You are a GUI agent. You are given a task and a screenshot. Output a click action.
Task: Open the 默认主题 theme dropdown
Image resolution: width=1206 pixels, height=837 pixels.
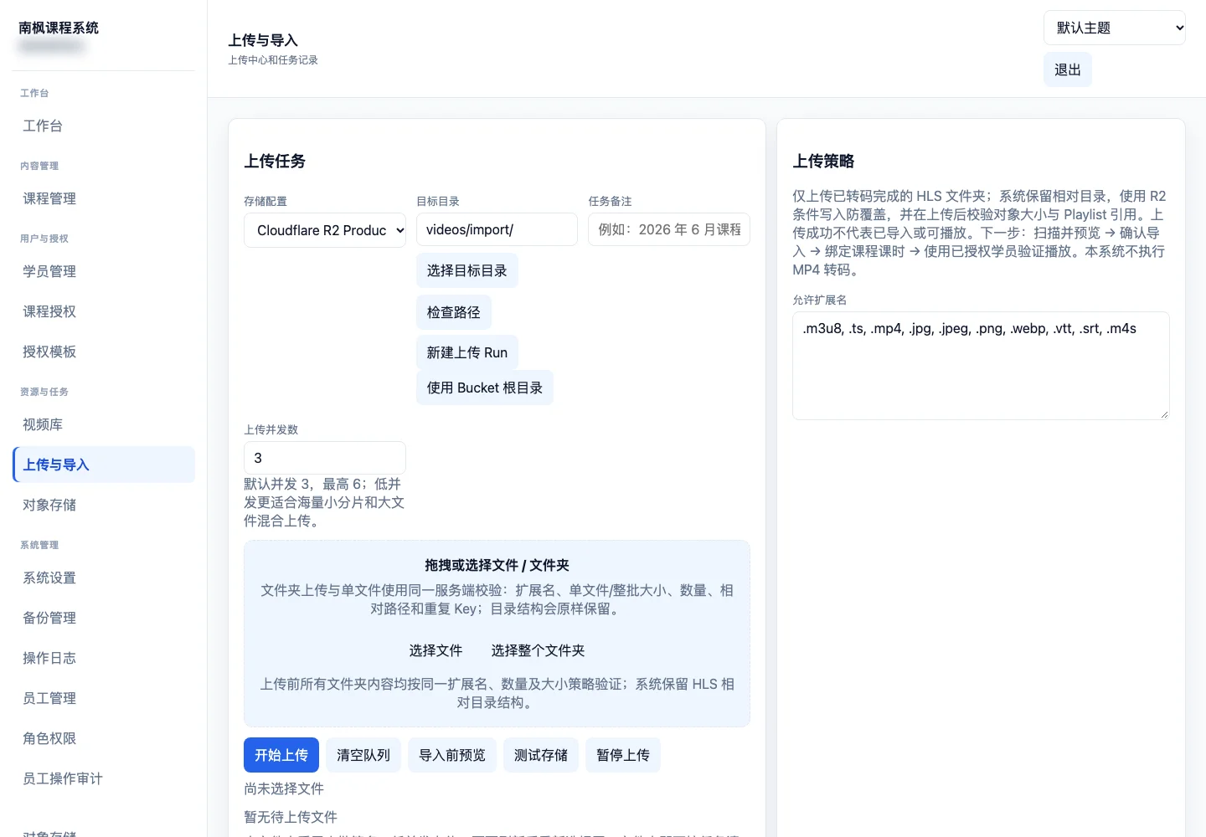coord(1114,28)
